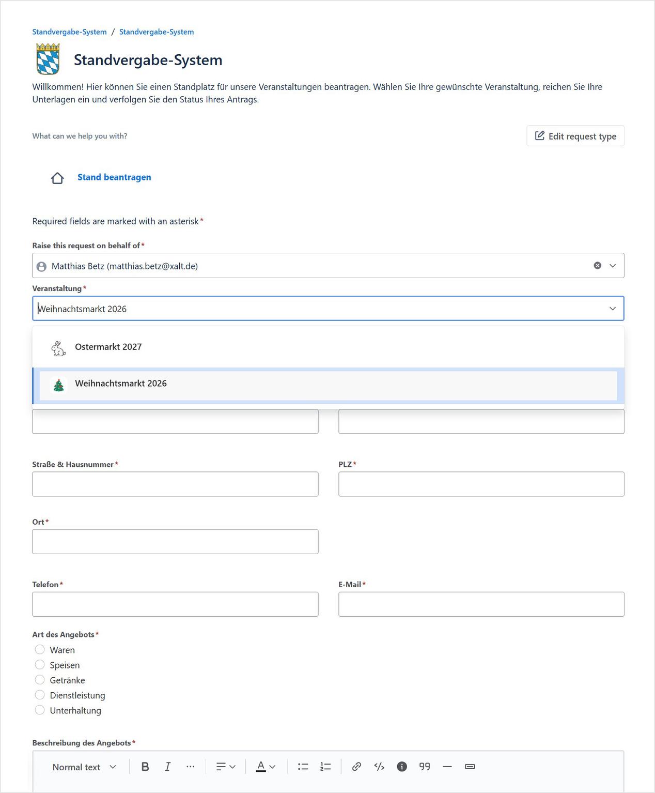Insert an expand element in editor
This screenshot has width=655, height=793.
(470, 767)
